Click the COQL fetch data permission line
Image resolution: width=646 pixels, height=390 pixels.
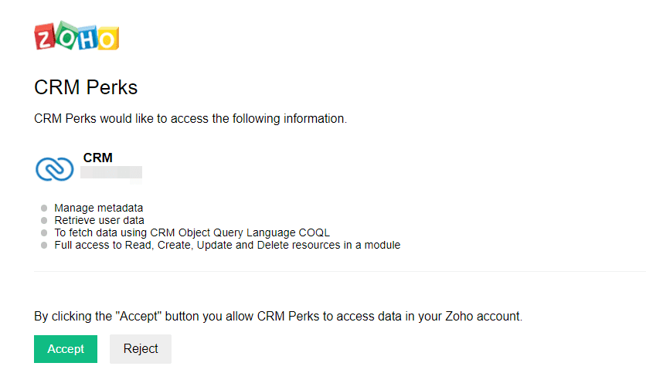pos(192,233)
